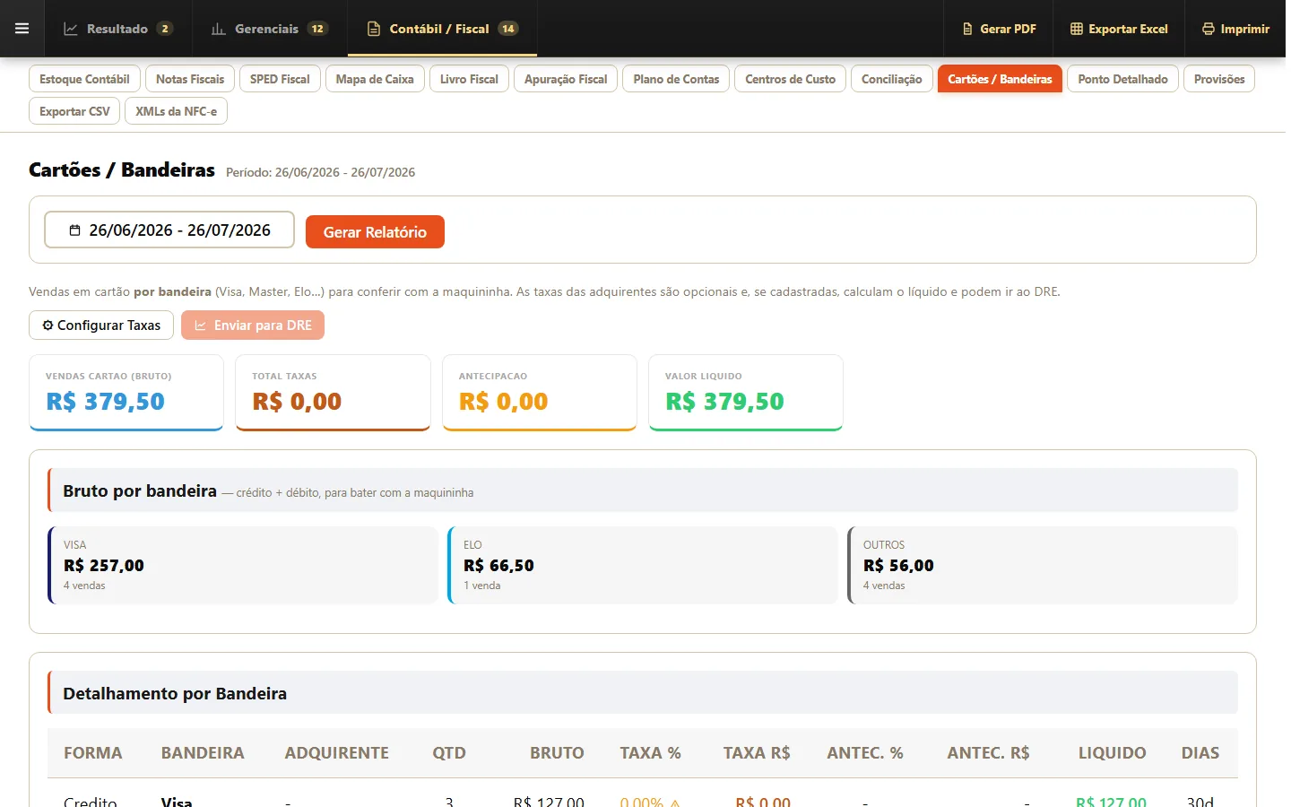Open the Conciliação report
The image size is (1291, 807).
pyautogui.click(x=891, y=79)
